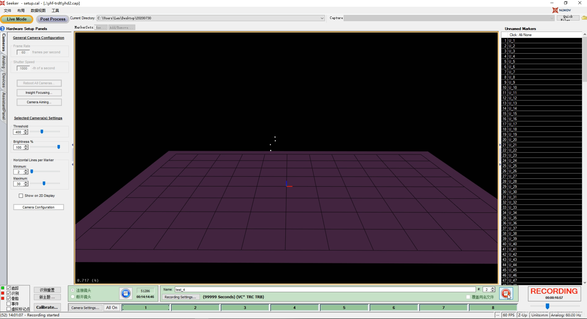Click the red status indicator next to 识别

2,293
